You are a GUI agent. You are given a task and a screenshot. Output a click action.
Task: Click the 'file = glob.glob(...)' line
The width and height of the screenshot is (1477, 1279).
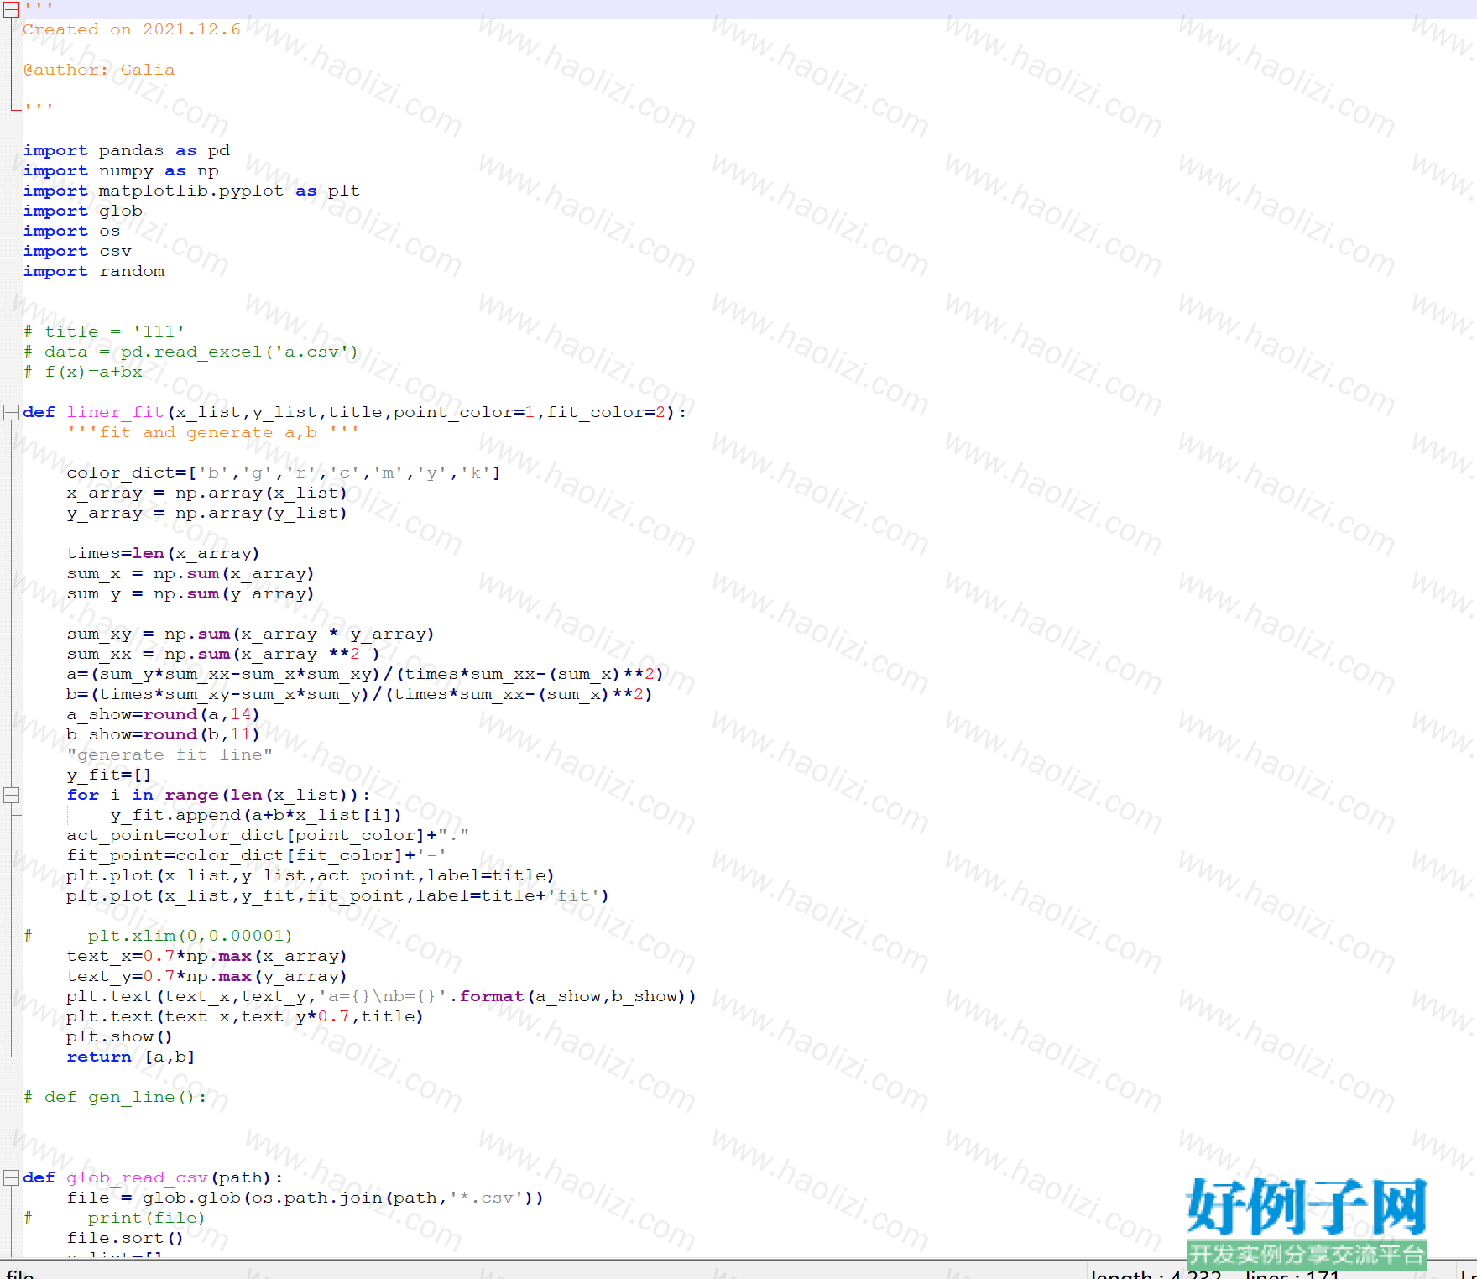point(305,1198)
